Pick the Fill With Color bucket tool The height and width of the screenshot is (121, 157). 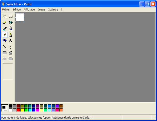pos(11,22)
